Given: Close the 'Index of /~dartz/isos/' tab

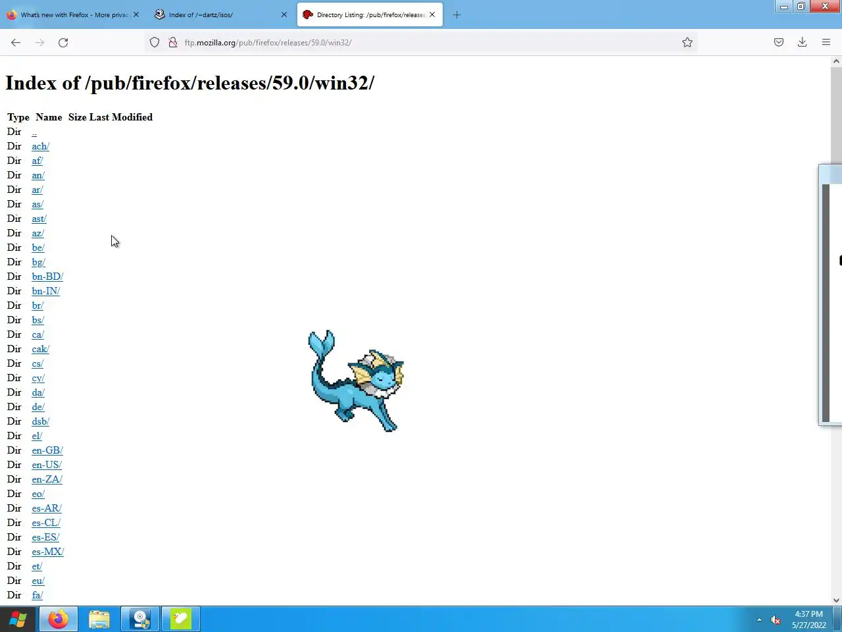Looking at the screenshot, I should point(284,14).
